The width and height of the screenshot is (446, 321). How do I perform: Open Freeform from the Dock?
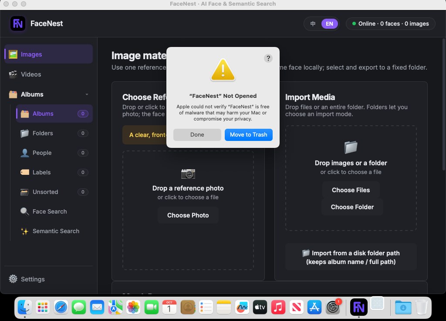pyautogui.click(x=242, y=307)
